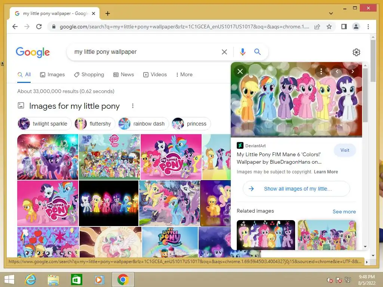The image size is (383, 287).
Task: Launch Internet Explorer from taskbar
Action: [x=30, y=279]
